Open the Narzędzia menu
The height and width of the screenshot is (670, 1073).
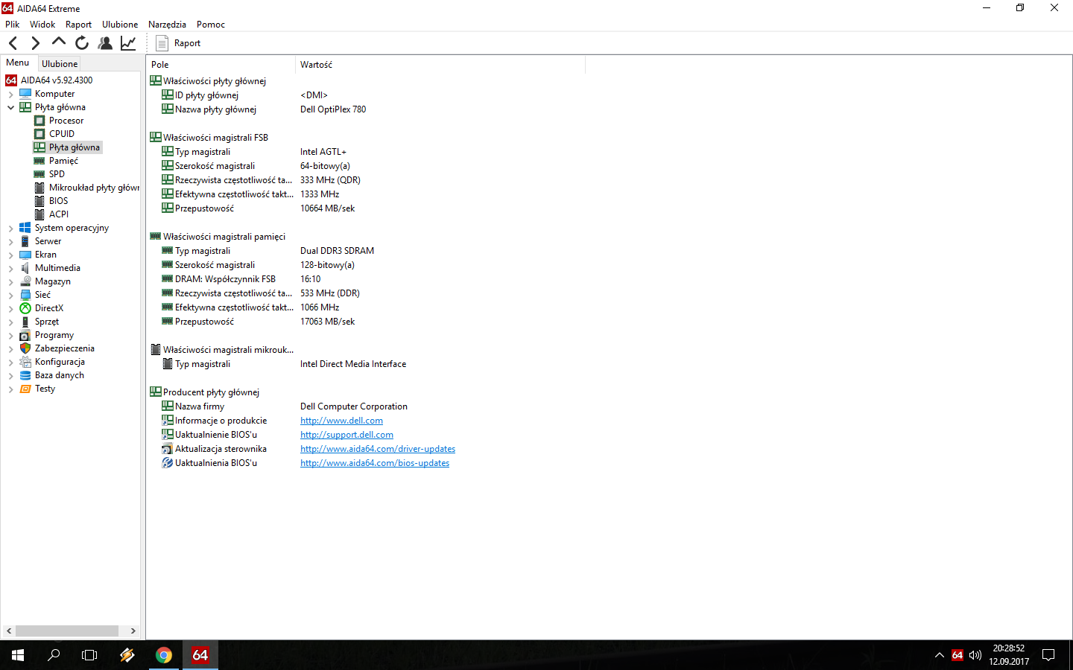click(x=167, y=25)
